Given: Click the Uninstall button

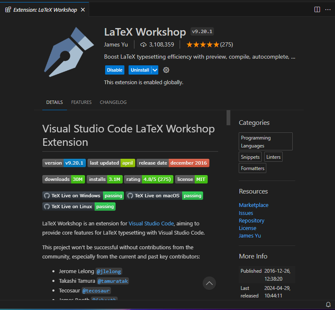Looking at the screenshot, I should click(x=139, y=70).
